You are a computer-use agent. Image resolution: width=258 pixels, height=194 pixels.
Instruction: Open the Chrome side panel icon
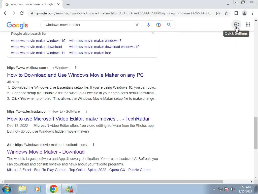point(236,13)
